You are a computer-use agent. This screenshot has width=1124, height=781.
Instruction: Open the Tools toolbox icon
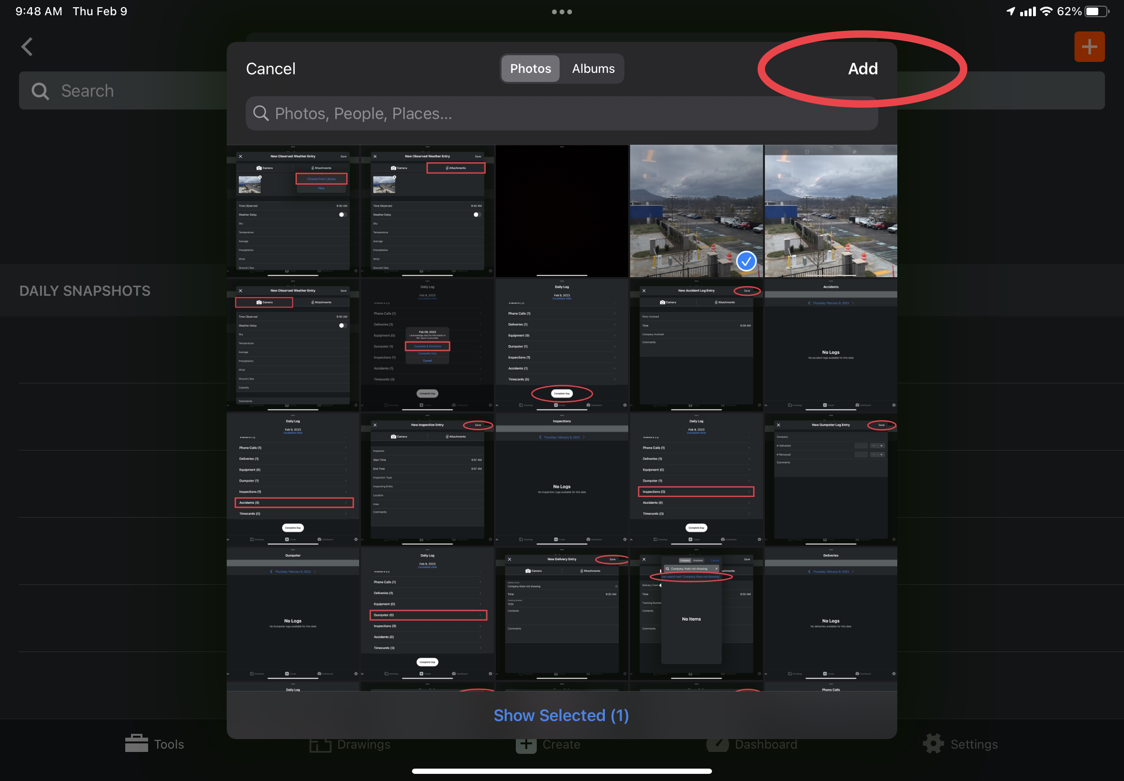tap(137, 743)
